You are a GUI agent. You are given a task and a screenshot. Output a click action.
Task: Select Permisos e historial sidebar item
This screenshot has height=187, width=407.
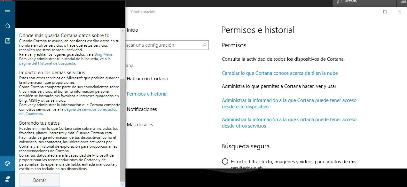(147, 94)
